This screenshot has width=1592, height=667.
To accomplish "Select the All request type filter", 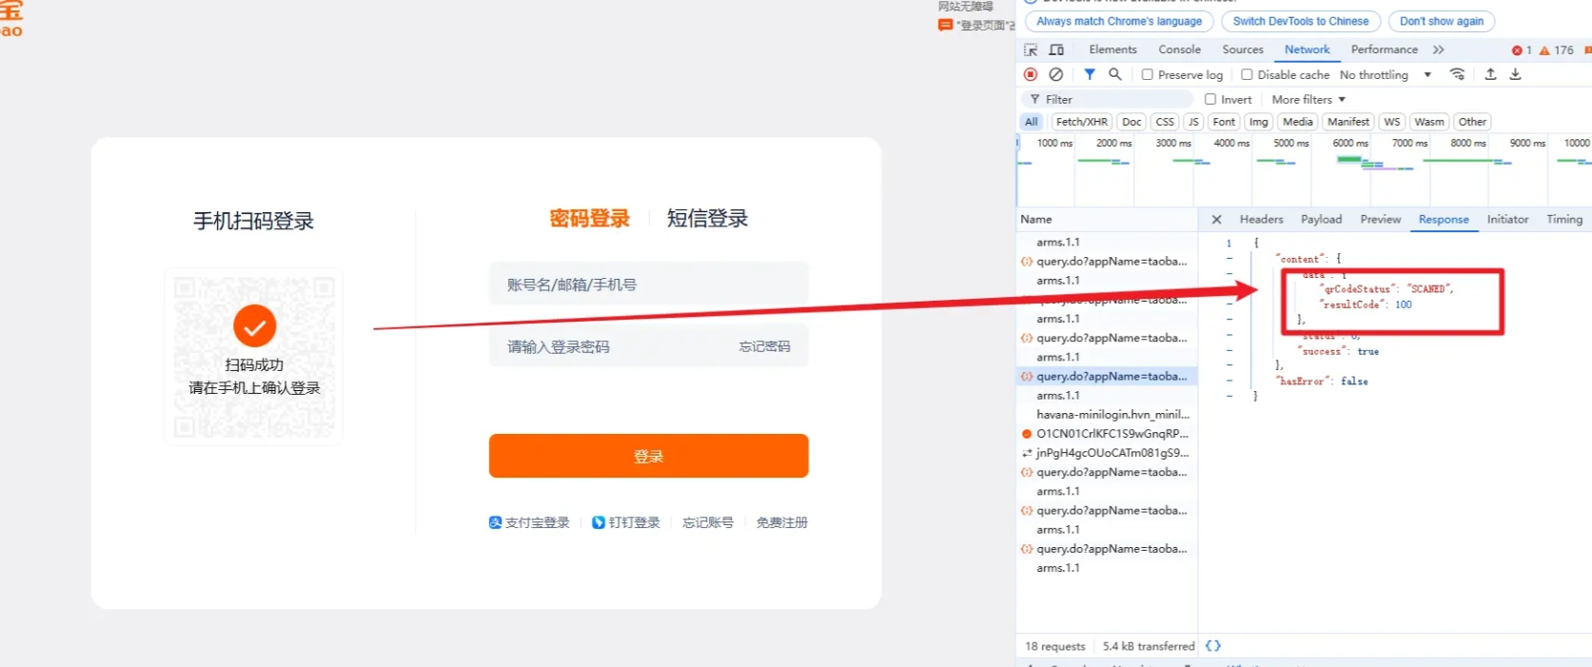I will point(1032,122).
